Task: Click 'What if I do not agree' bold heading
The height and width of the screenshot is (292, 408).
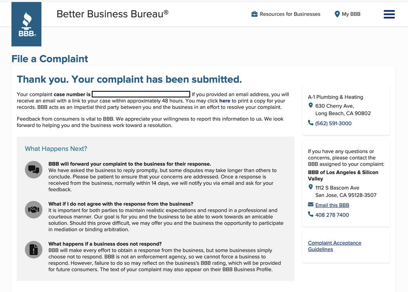Action: [x=121, y=204]
